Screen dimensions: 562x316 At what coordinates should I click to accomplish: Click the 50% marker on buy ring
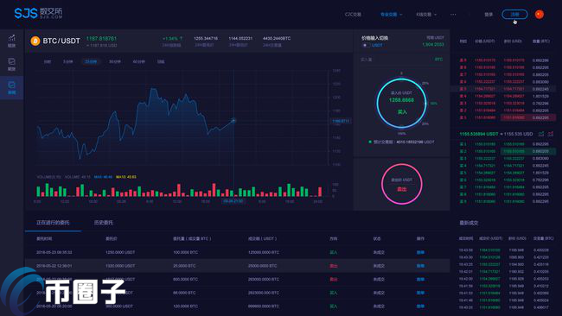pos(434,104)
